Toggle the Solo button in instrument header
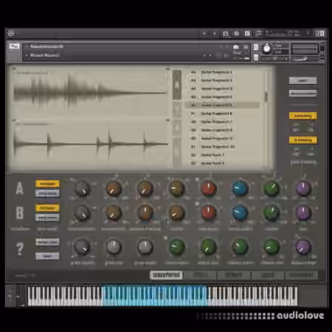 [256, 47]
